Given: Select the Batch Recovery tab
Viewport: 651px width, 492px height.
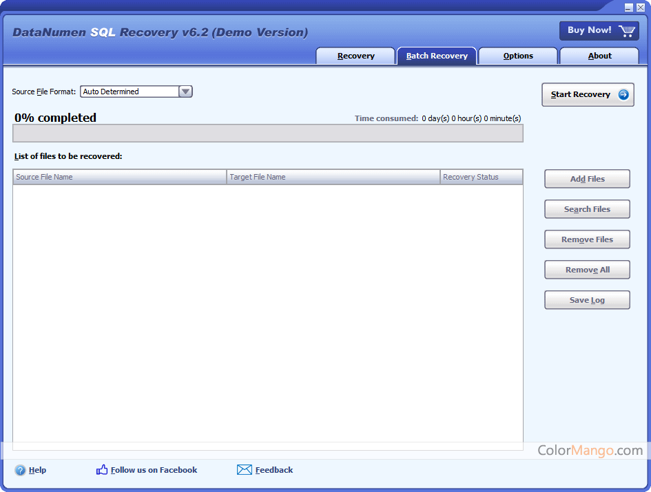Looking at the screenshot, I should coord(437,56).
